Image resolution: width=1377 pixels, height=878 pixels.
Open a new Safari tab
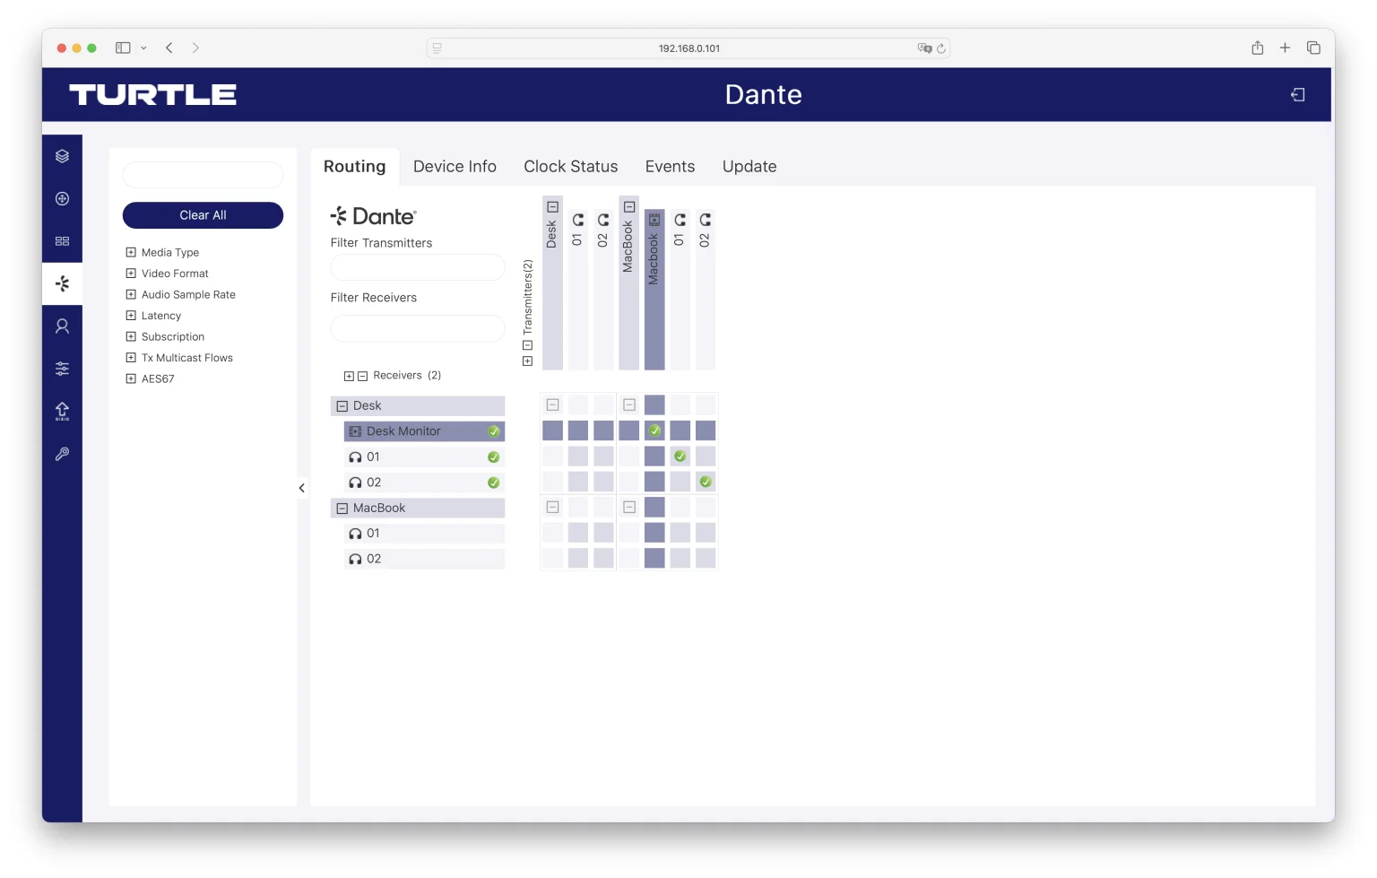[x=1285, y=48]
